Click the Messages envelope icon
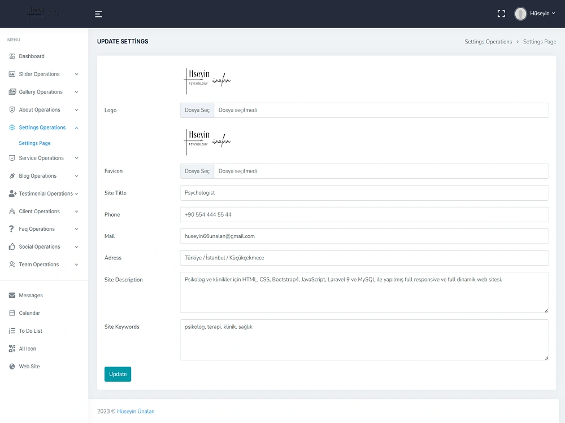The image size is (565, 423). tap(12, 296)
